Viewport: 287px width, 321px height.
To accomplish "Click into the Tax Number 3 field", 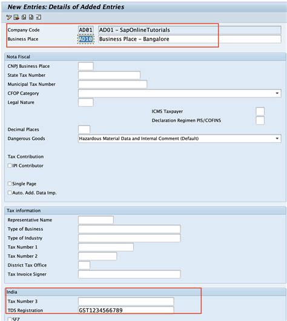I will (x=126, y=302).
